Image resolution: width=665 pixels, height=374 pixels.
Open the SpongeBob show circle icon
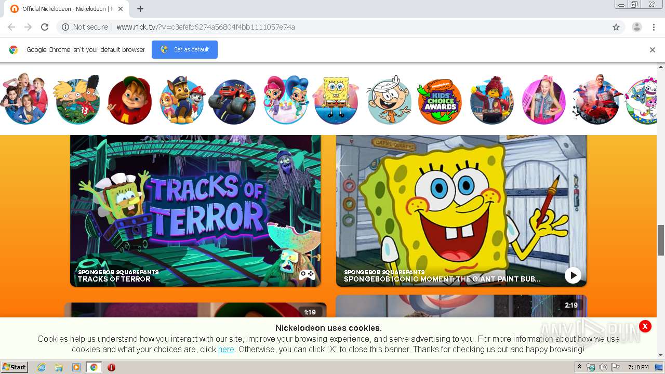click(x=337, y=100)
